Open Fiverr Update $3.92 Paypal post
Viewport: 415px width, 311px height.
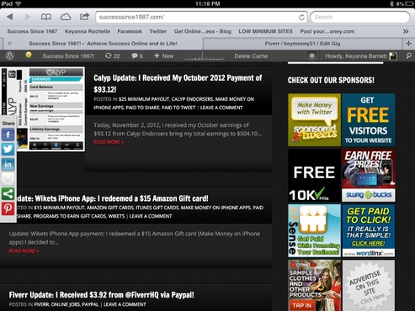pyautogui.click(x=101, y=295)
